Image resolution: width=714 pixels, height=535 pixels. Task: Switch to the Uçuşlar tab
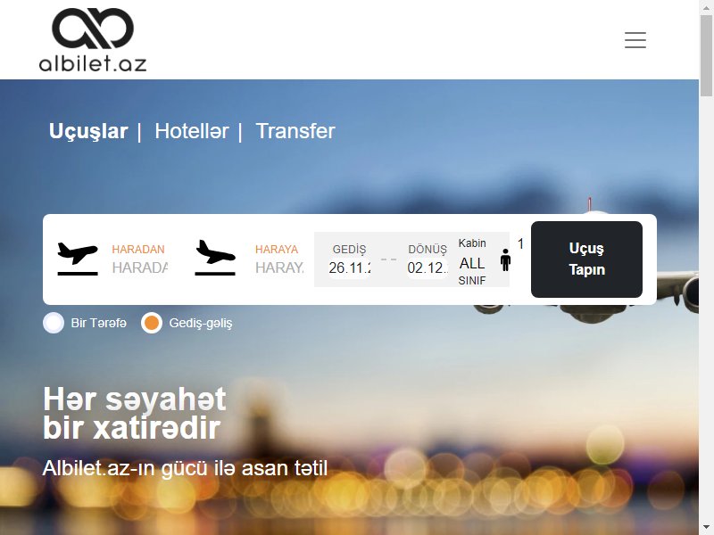point(87,131)
